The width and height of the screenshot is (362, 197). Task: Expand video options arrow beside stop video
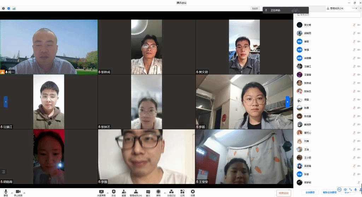[24, 192]
